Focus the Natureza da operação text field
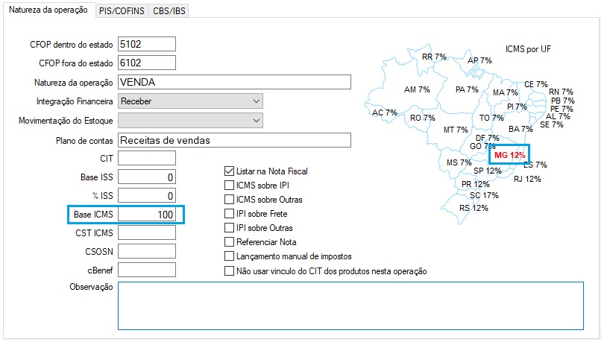This screenshot has width=607, height=342. (233, 82)
